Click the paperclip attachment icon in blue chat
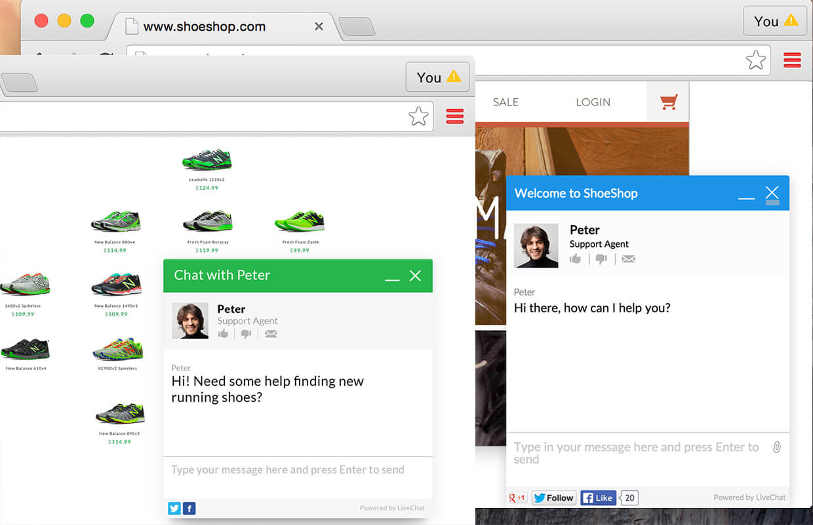 [777, 447]
